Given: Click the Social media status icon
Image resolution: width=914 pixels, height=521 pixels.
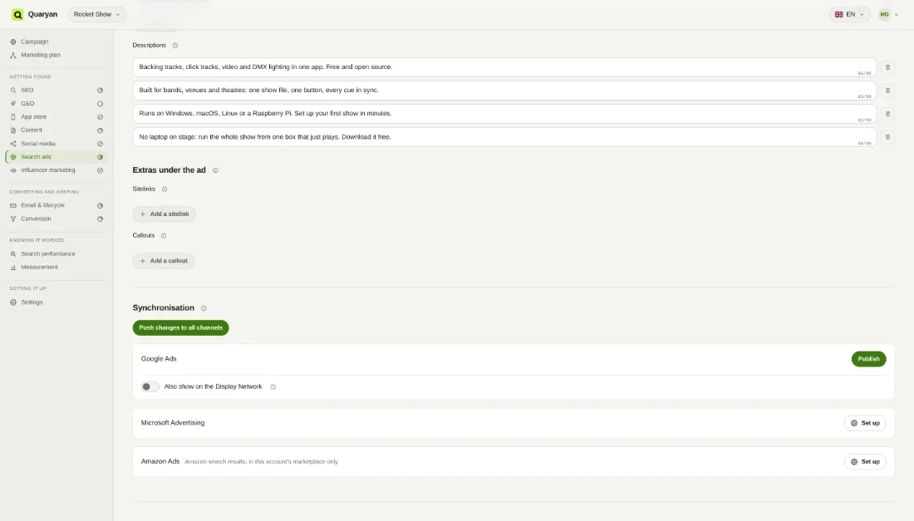Looking at the screenshot, I should point(101,144).
